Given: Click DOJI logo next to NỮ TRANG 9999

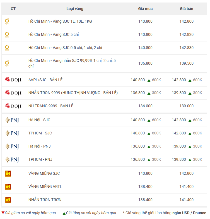Looking at the screenshot, I should coord(13,106).
